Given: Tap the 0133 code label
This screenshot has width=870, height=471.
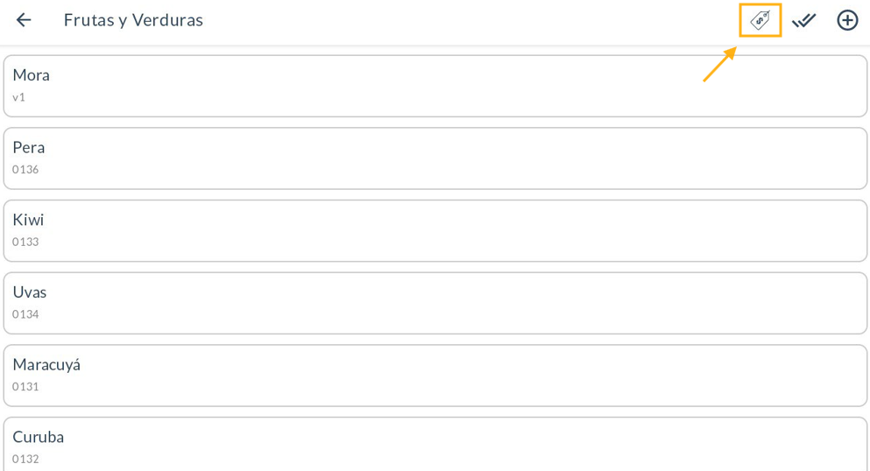Looking at the screenshot, I should coord(25,242).
